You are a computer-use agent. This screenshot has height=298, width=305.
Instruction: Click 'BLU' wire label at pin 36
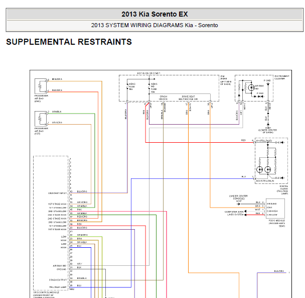pyautogui.click(x=79, y=285)
